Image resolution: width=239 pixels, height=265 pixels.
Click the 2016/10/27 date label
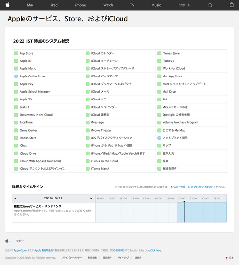click(53, 198)
